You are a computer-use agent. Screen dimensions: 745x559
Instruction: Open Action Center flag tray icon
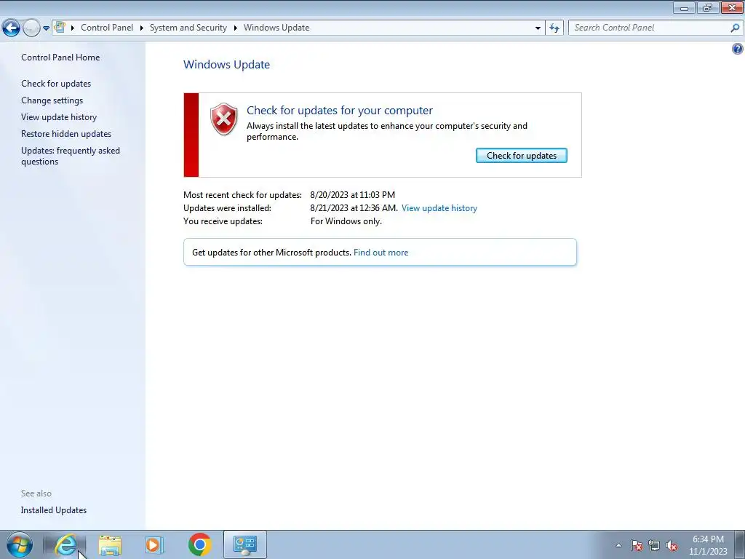click(x=637, y=545)
